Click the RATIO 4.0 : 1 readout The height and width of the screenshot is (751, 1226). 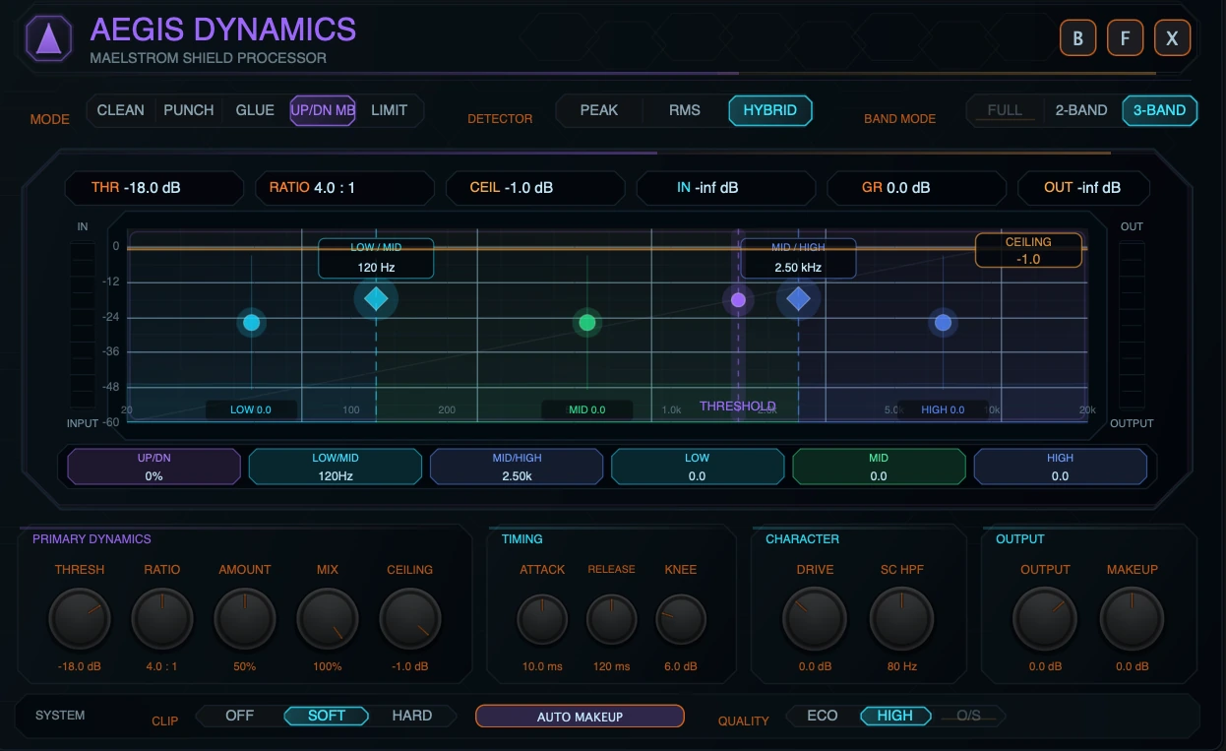pyautogui.click(x=344, y=187)
